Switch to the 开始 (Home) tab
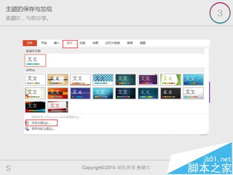This screenshot has height=175, width=233. [44, 43]
